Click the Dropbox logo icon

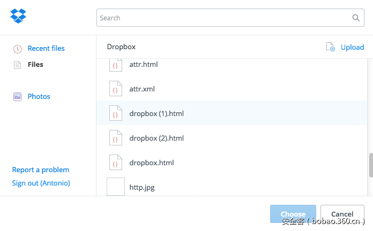click(18, 16)
